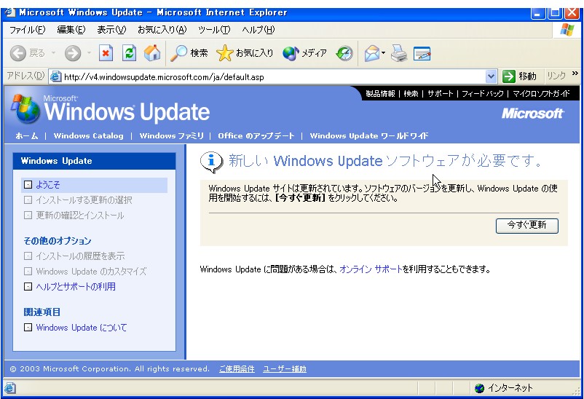The image size is (584, 399).
Task: Open the Mail button dropdown arrow
Action: click(x=383, y=53)
